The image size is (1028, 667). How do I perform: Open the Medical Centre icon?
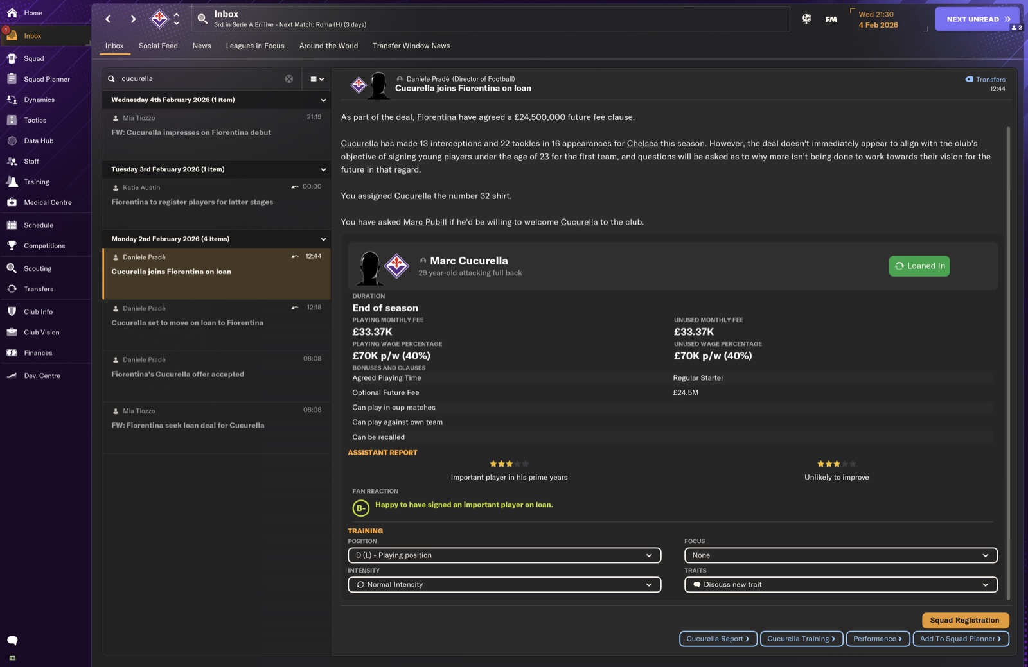coord(12,202)
